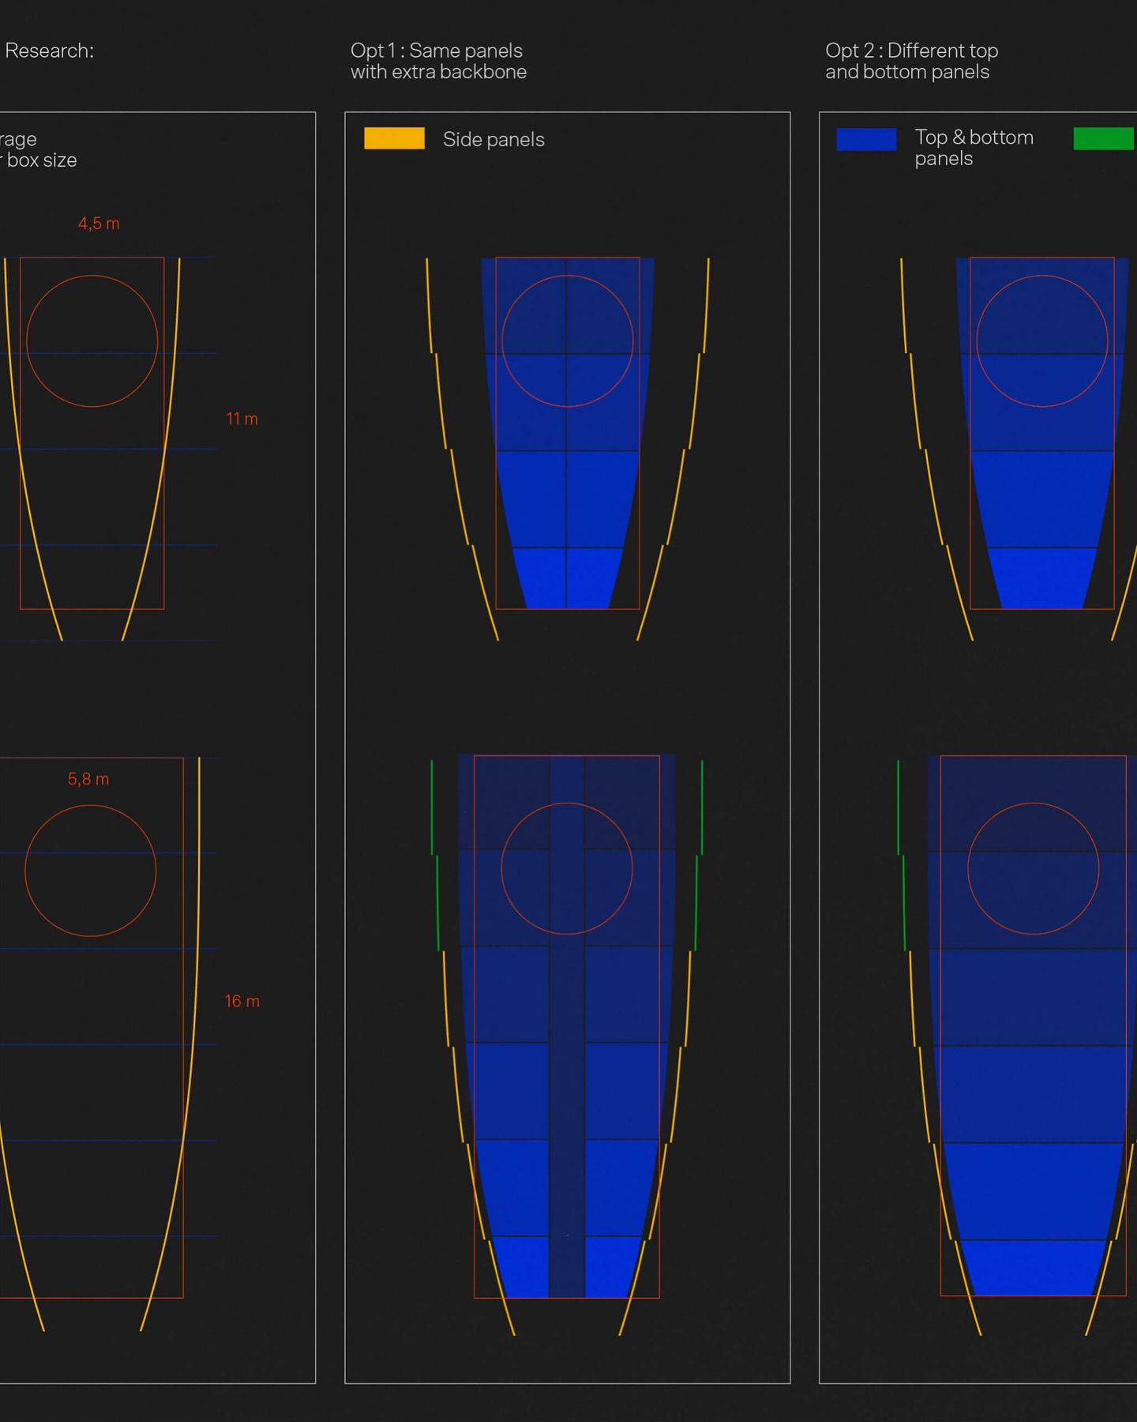Viewport: 1137px width, 1422px height.
Task: Select the "5,8 m" width dimension label
Action: point(88,779)
